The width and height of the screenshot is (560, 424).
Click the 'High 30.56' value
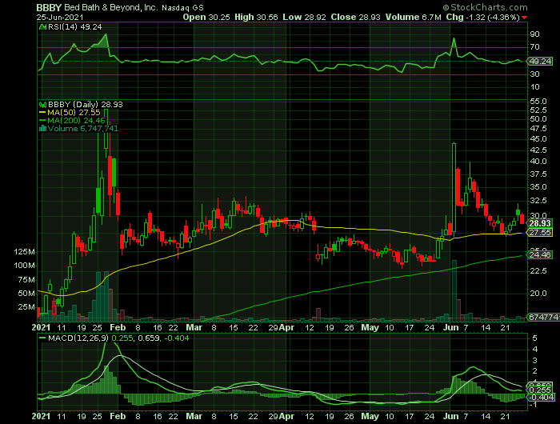pos(256,17)
